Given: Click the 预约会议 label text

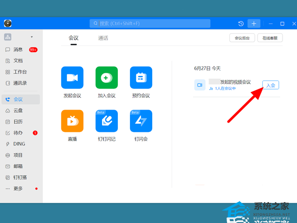Looking at the screenshot, I should click(x=141, y=96).
